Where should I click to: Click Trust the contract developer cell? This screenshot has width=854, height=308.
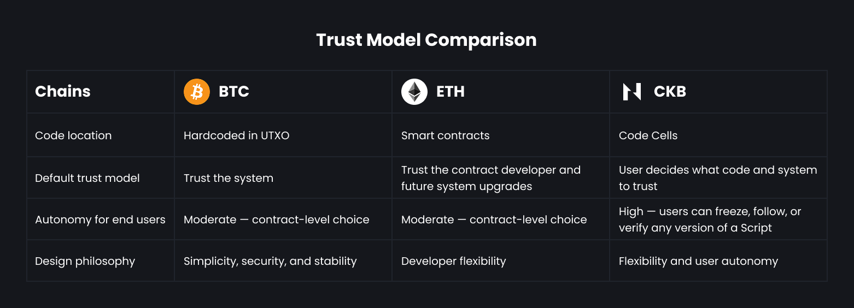501,178
